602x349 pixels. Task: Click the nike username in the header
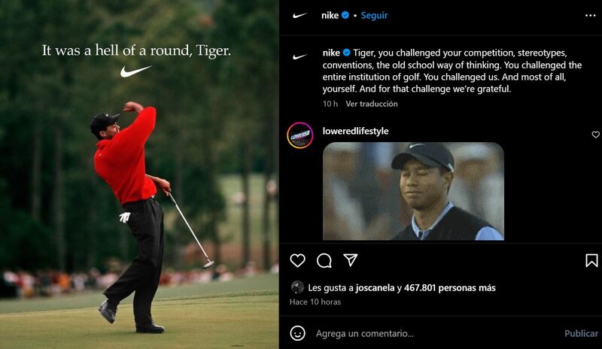pyautogui.click(x=330, y=15)
